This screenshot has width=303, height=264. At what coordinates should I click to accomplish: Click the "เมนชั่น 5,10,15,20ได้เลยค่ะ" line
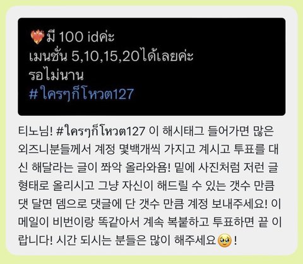[111, 55]
